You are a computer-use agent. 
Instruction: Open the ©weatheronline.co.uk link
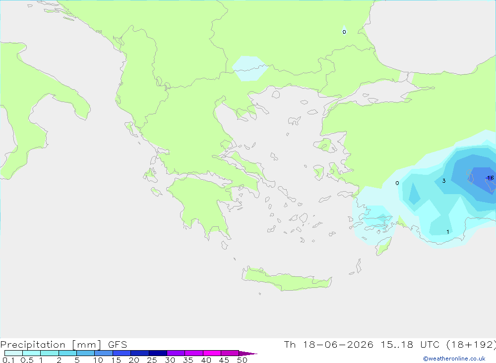454,359
